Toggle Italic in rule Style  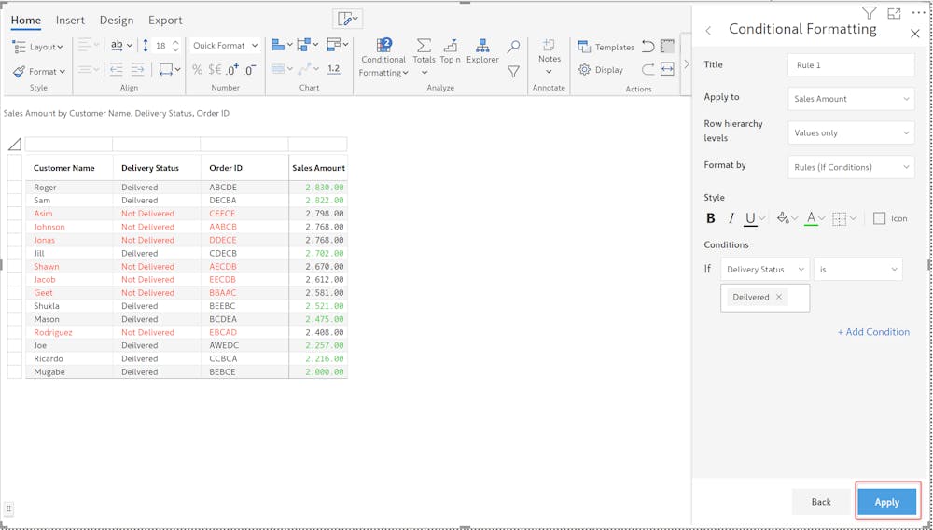click(x=731, y=218)
